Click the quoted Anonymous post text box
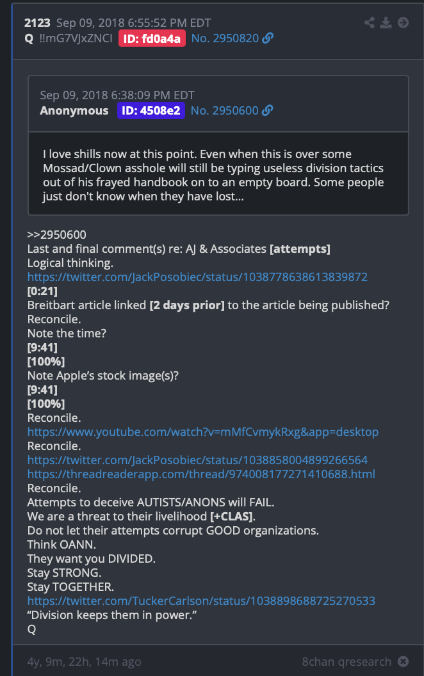 (218, 173)
